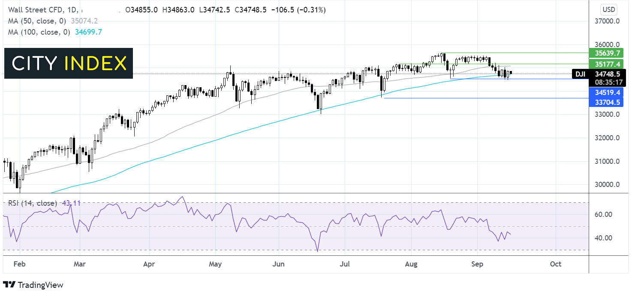The height and width of the screenshot is (296, 635).
Task: Click the Sep marker on time axis
Action: pos(478,264)
